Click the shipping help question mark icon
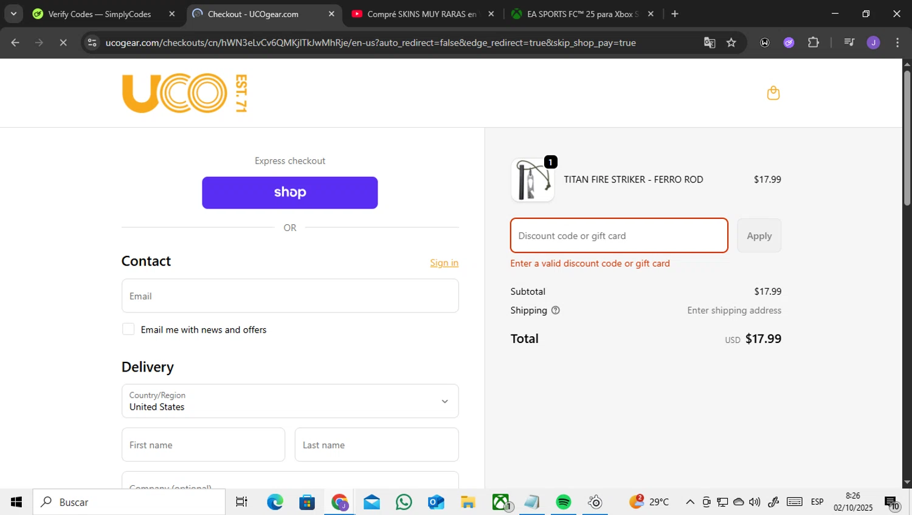This screenshot has width=912, height=515. click(555, 310)
